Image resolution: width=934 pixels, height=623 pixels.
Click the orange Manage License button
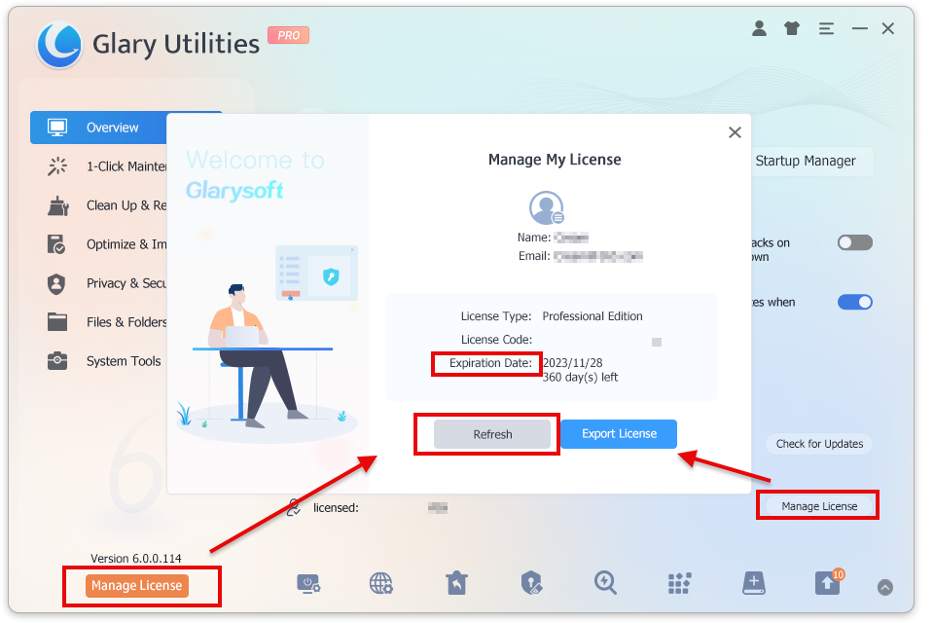137,585
